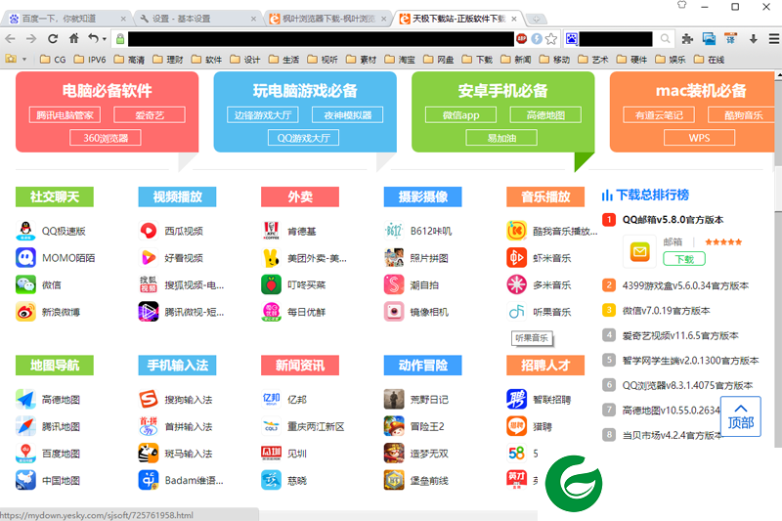
Task: Open the undo arrow dropdown
Action: (105, 39)
